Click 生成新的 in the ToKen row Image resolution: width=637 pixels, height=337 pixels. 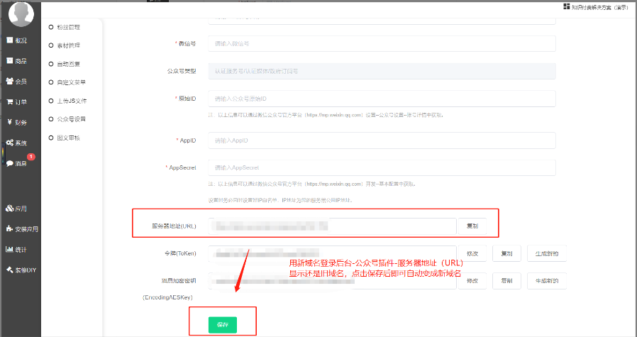(546, 253)
